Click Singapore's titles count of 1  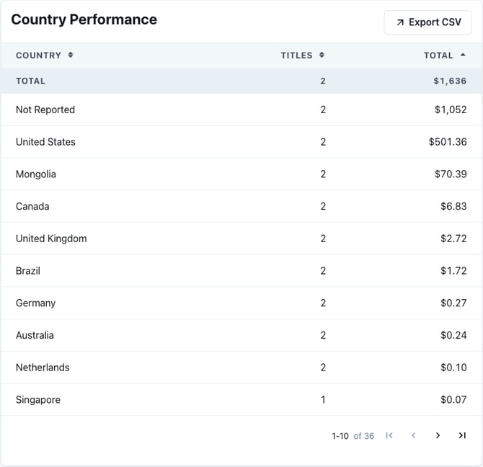pos(323,400)
